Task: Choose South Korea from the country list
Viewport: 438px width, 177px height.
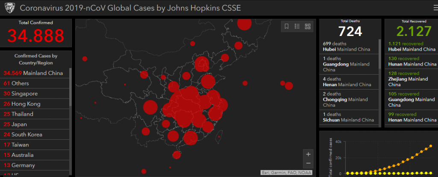Action: coord(34,135)
